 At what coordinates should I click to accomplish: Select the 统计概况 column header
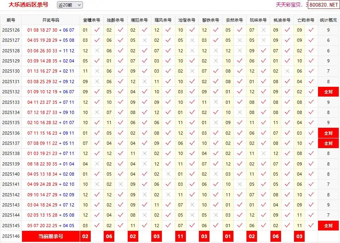tap(328, 20)
